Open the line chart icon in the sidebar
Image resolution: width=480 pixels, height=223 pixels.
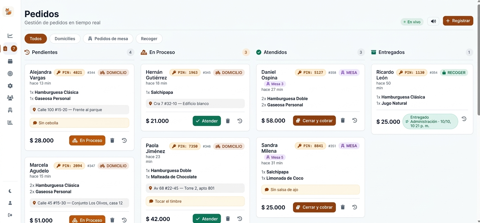tap(10, 36)
